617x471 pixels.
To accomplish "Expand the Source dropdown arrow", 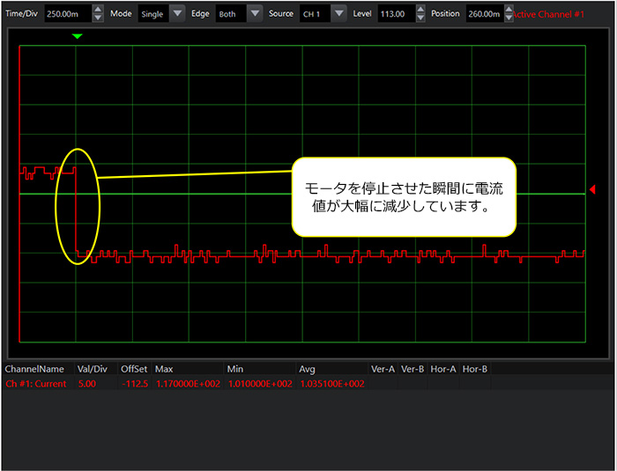I will coord(338,14).
